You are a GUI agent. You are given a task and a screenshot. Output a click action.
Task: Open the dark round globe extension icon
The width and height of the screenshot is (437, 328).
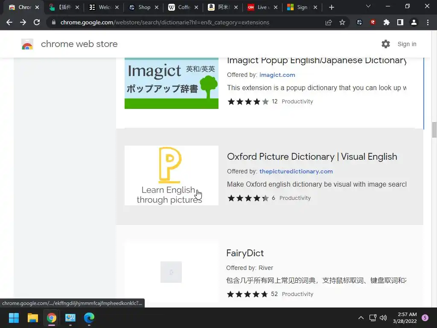pyautogui.click(x=359, y=22)
